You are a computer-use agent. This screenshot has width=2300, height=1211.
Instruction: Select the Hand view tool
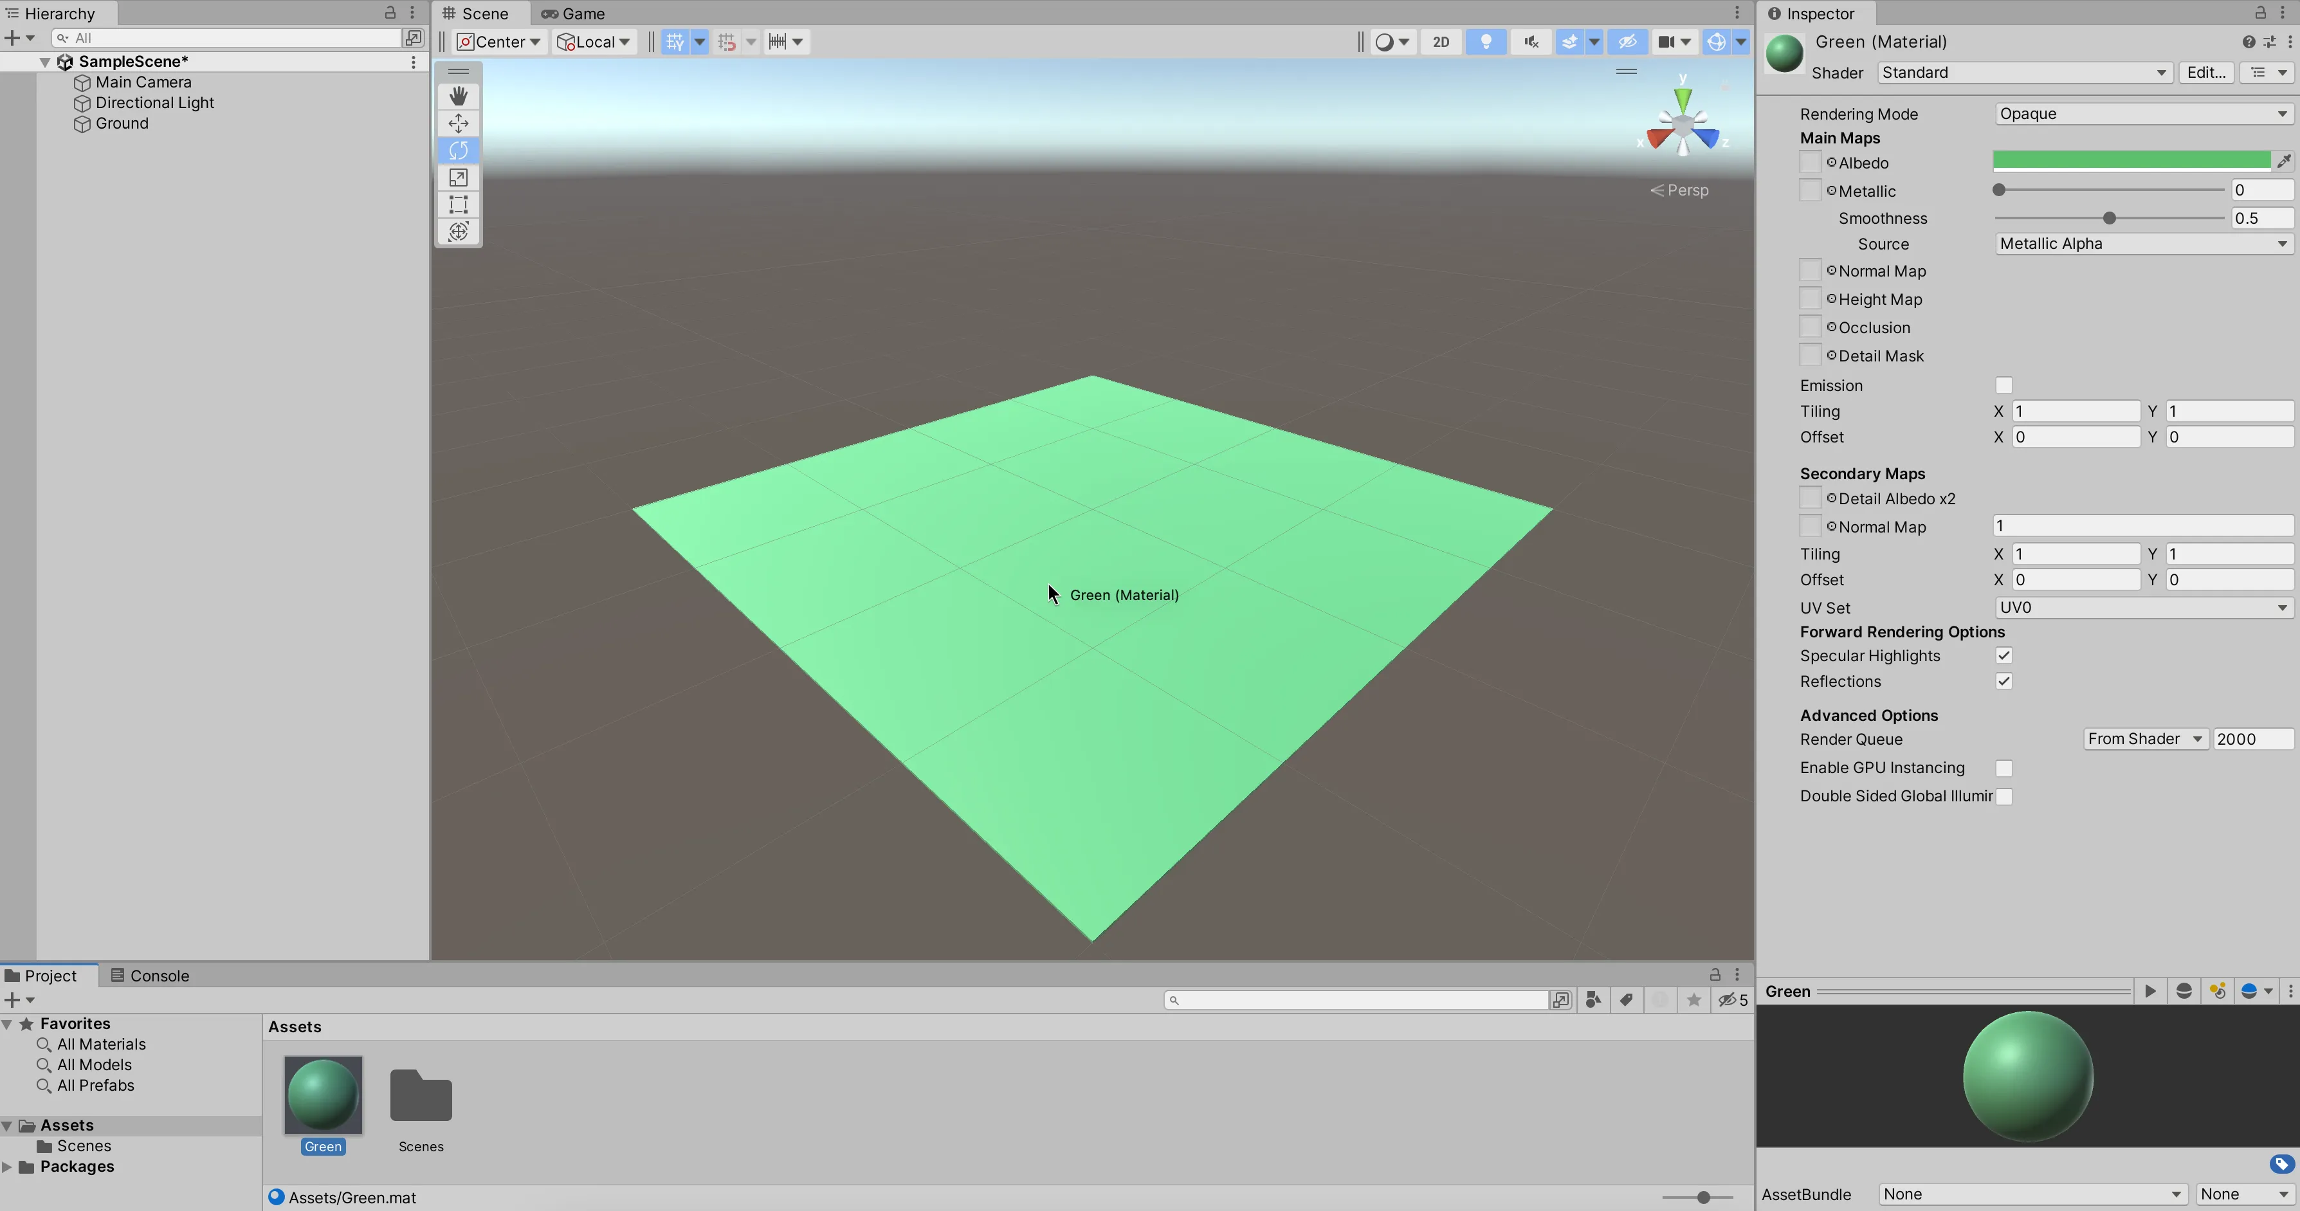pos(458,96)
